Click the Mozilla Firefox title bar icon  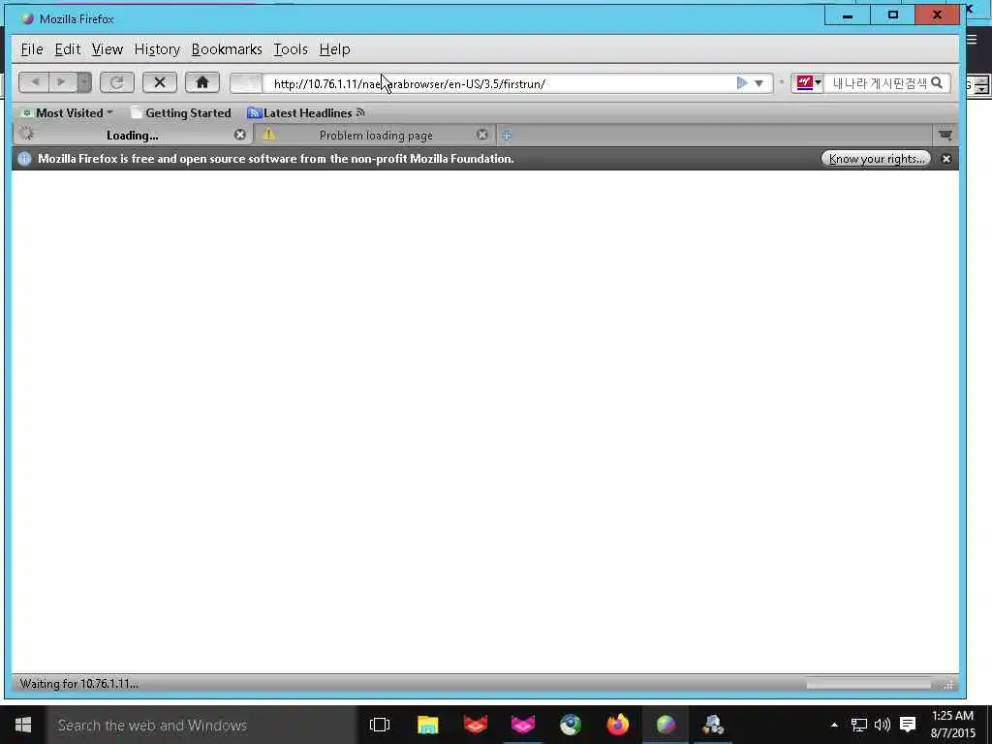coord(27,19)
